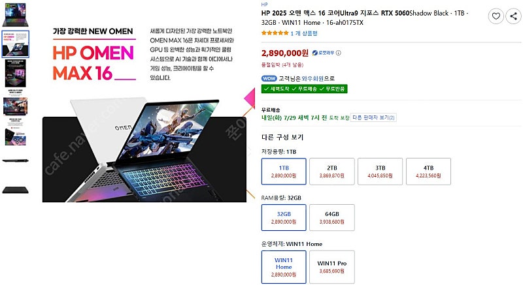Select the 4TB storage option
This screenshot has height=285, width=523.
coord(428,172)
